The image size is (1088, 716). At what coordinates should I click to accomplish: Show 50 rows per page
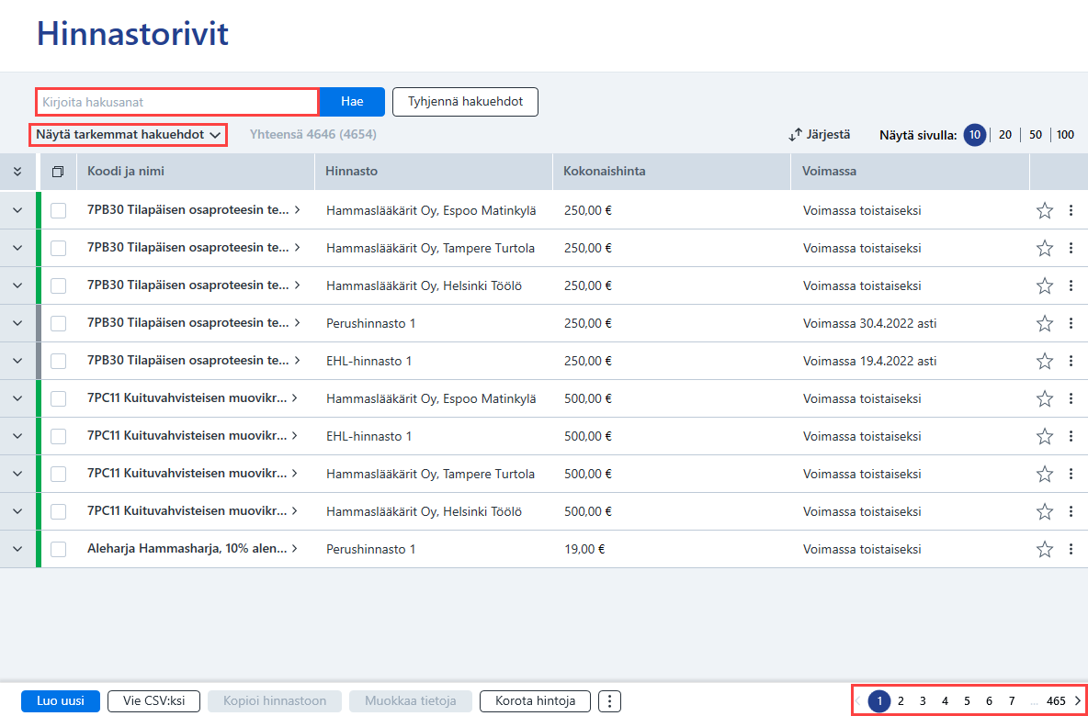click(x=1036, y=135)
